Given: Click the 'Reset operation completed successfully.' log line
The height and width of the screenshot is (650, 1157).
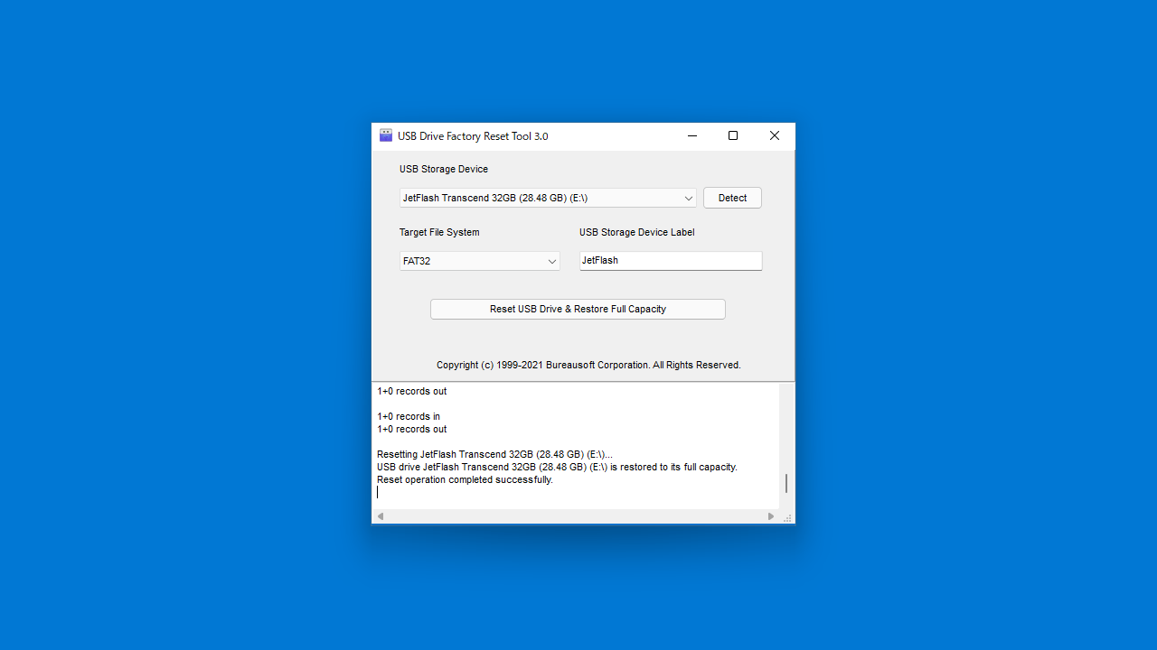Looking at the screenshot, I should pos(465,479).
